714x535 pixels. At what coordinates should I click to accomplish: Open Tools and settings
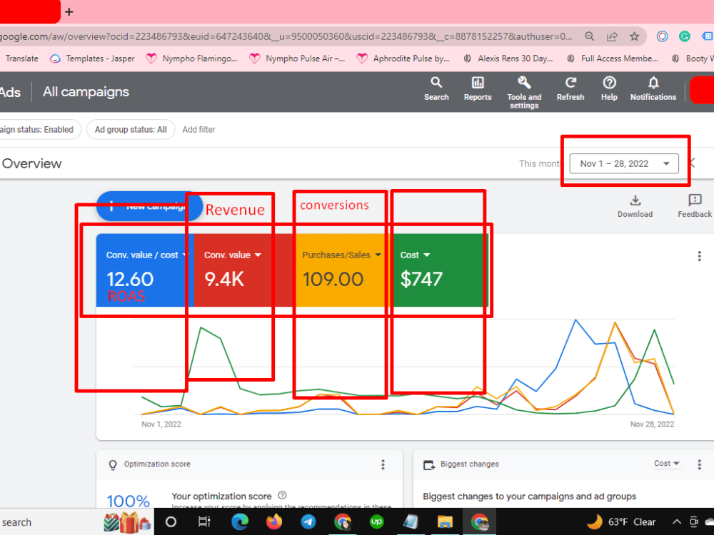(524, 92)
